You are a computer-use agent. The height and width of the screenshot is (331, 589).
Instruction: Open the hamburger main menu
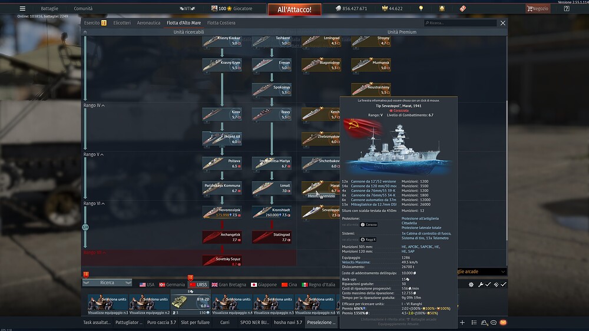(22, 8)
